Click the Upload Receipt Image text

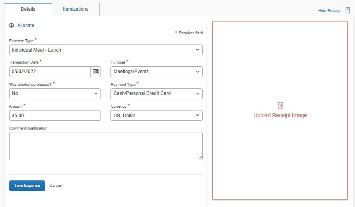[280, 115]
